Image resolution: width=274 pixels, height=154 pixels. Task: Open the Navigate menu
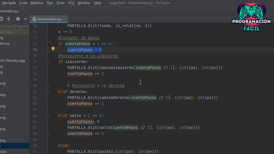pyautogui.click(x=9, y=3)
